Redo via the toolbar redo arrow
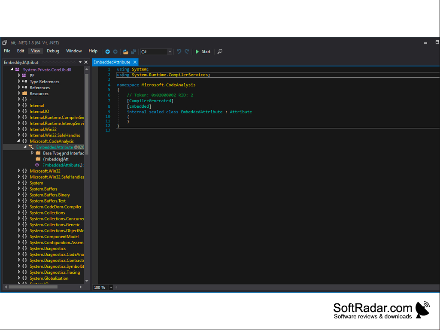Image resolution: width=440 pixels, height=330 pixels. coord(187,51)
